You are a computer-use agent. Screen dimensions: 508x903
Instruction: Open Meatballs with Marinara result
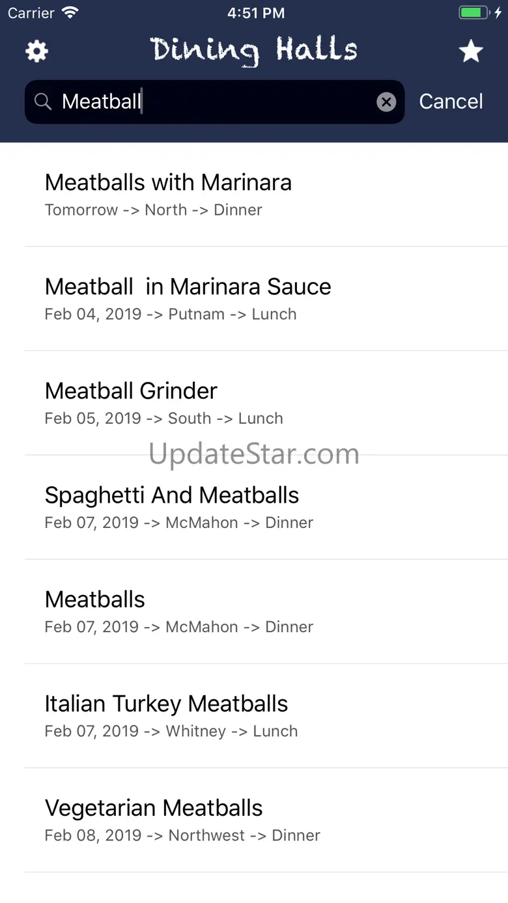(266, 195)
